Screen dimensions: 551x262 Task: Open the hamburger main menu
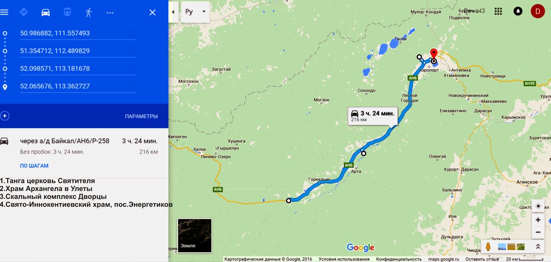(x=4, y=12)
